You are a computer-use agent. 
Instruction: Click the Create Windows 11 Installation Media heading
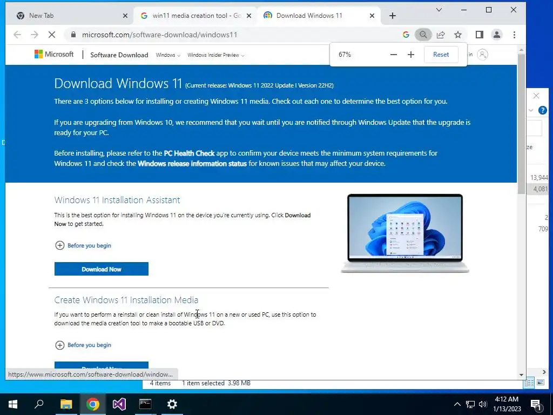click(126, 300)
